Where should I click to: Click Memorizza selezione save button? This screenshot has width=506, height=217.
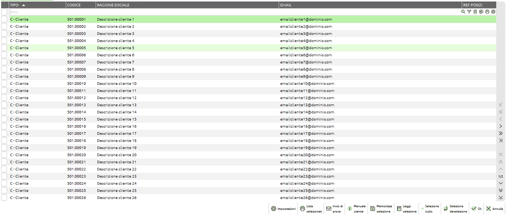tap(381, 209)
